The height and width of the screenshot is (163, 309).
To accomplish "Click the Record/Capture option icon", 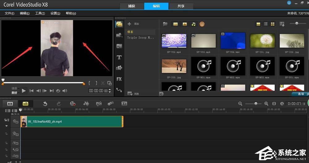I will [x=73, y=104].
